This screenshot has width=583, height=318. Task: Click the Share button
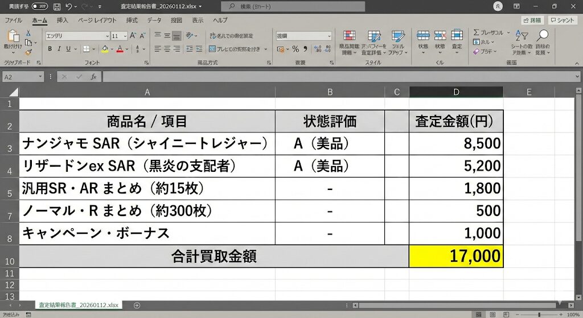pos(532,20)
